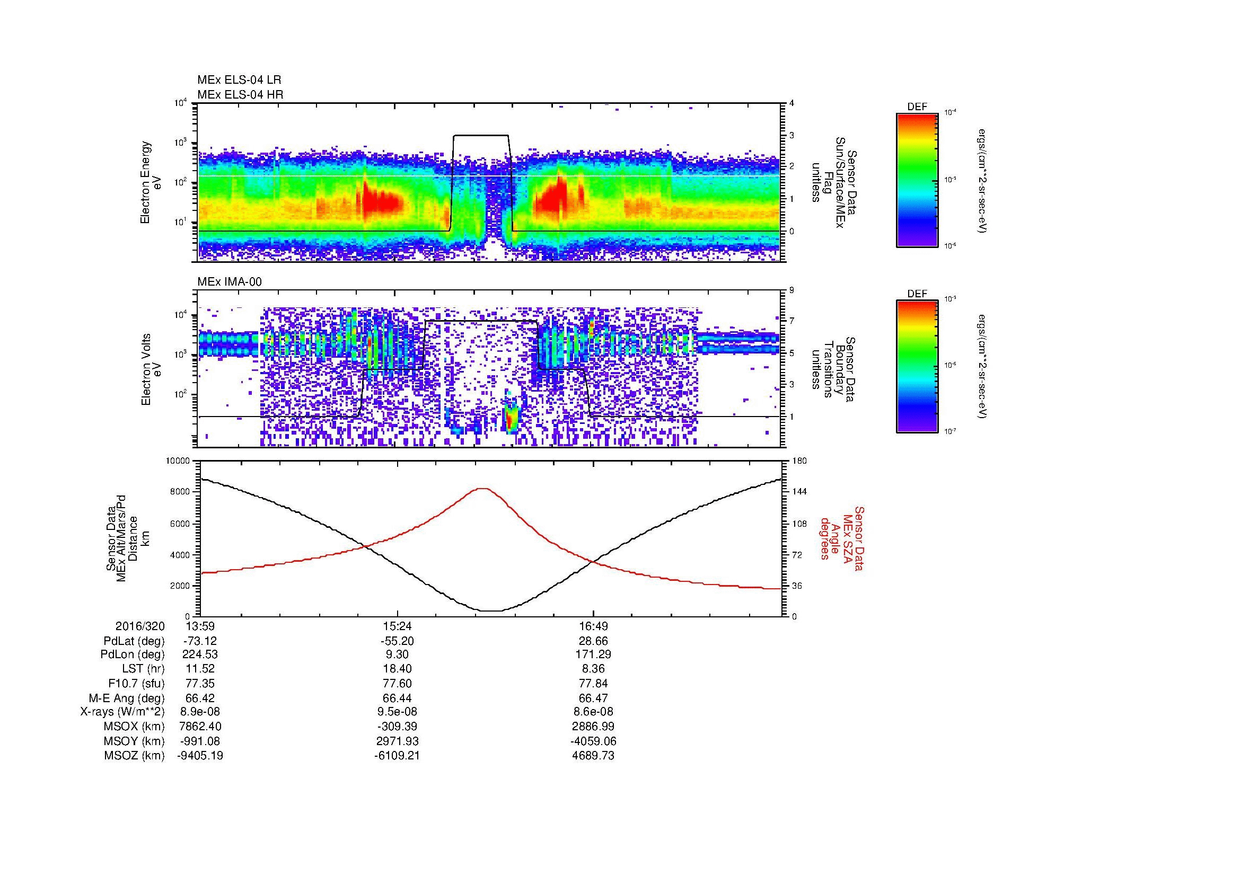Image resolution: width=1240 pixels, height=876 pixels.
Task: Click X-rays value '8.6e-08'
Action: point(593,712)
